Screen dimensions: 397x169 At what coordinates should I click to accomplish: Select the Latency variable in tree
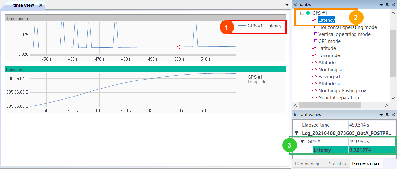point(326,20)
